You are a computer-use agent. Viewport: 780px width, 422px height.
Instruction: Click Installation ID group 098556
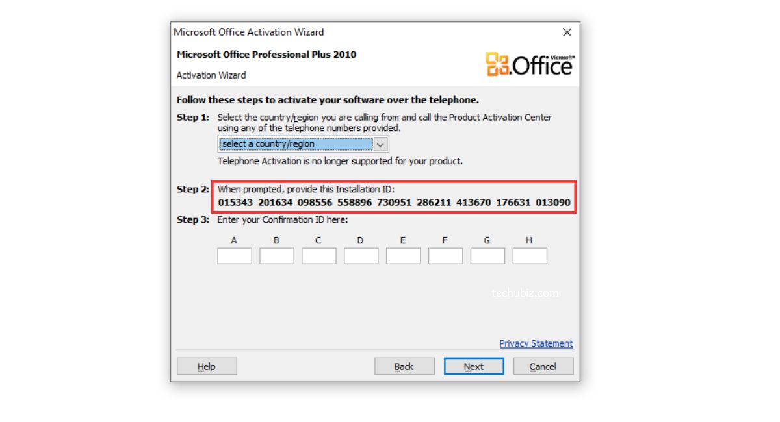coord(315,203)
